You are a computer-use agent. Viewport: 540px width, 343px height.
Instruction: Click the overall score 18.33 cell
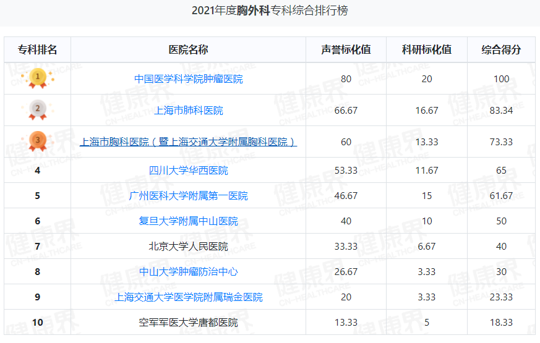coord(501,323)
